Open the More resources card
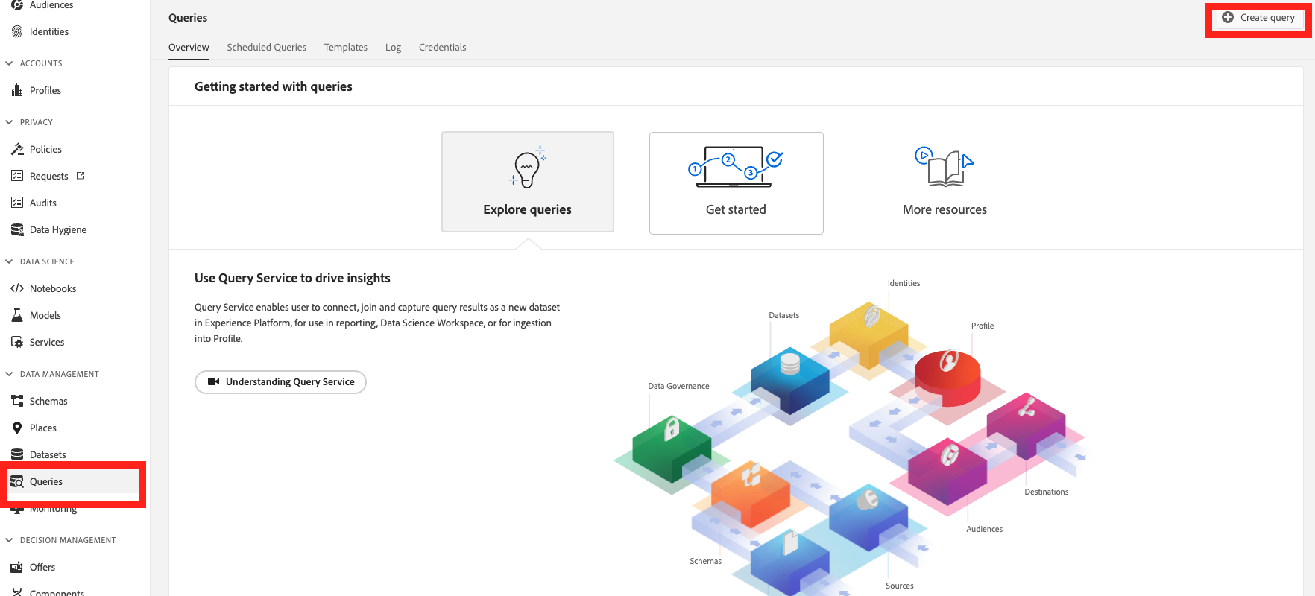 [945, 183]
